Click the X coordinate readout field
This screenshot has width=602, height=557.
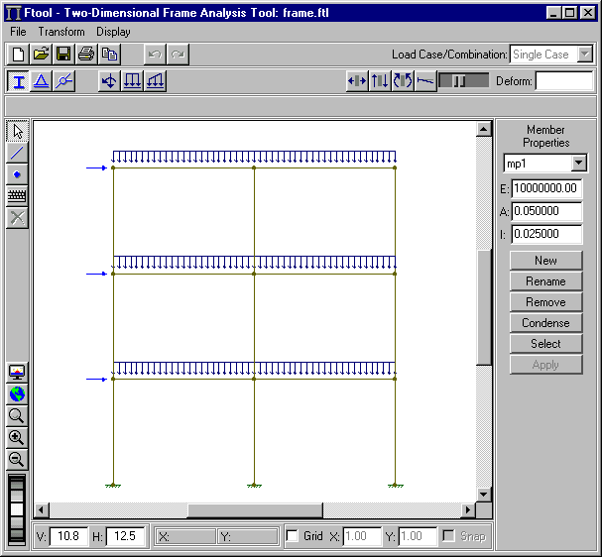[185, 536]
